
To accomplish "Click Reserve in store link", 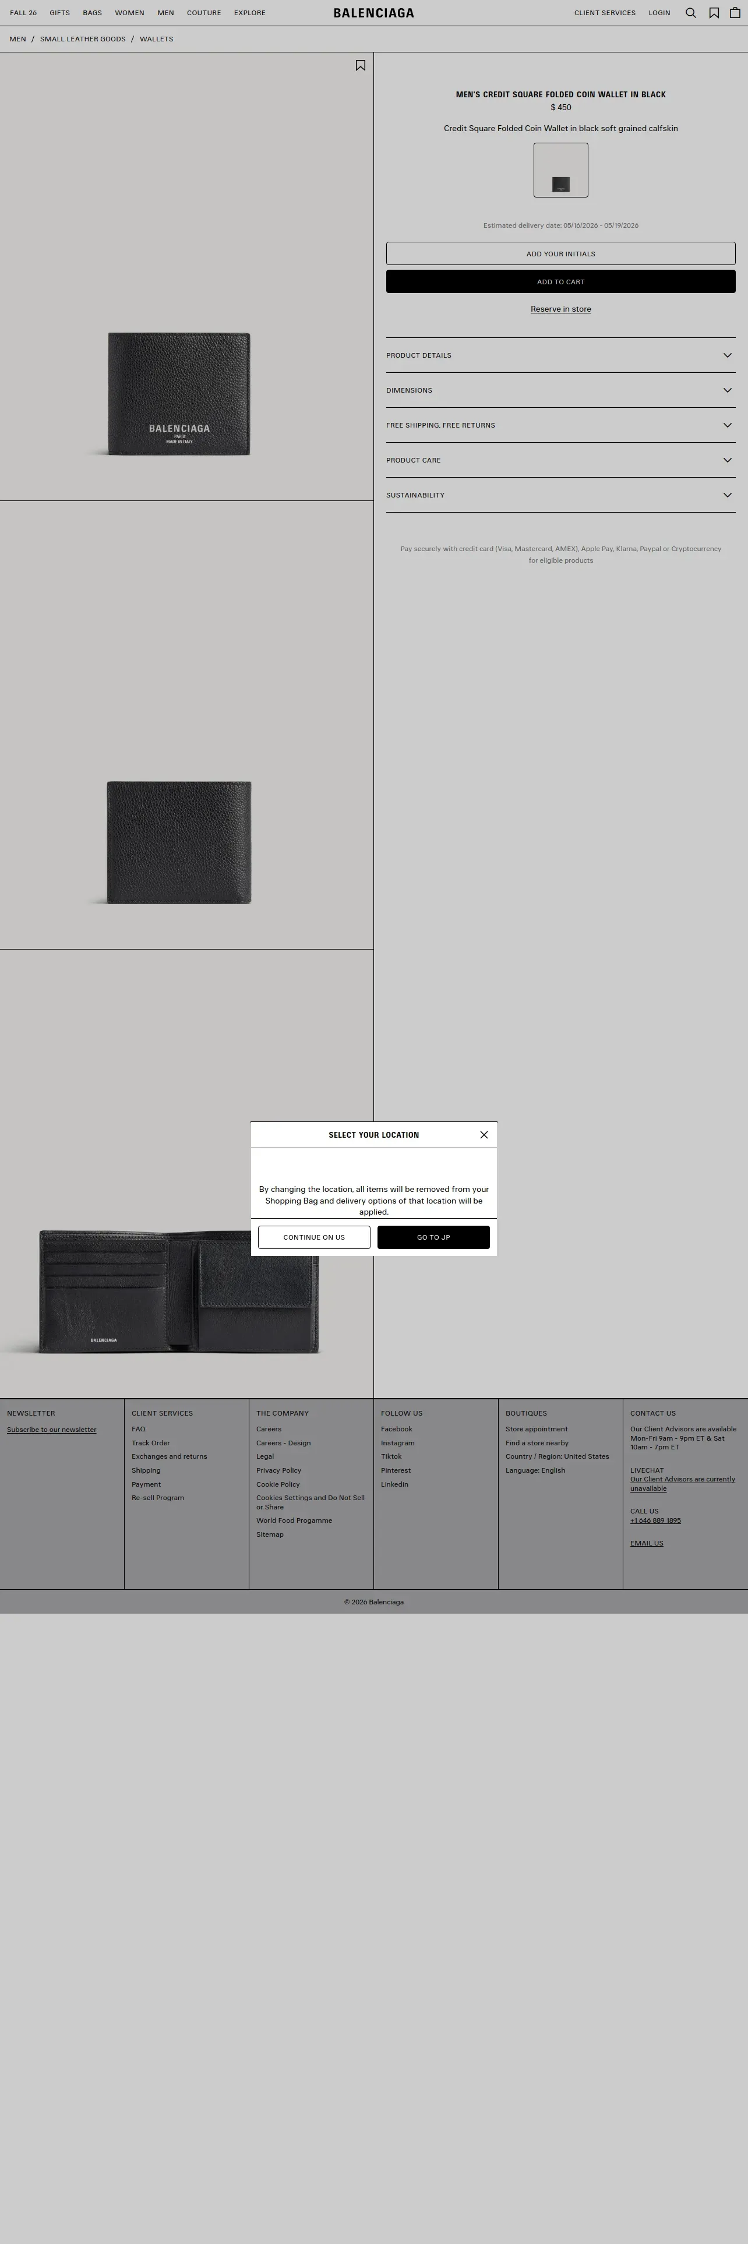I will [561, 309].
